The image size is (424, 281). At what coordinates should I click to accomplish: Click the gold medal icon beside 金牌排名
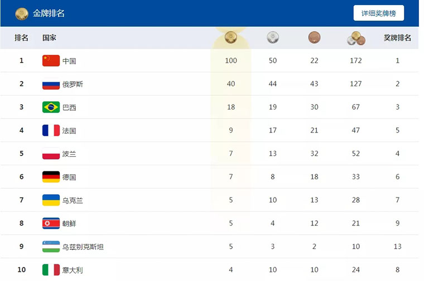22,13
